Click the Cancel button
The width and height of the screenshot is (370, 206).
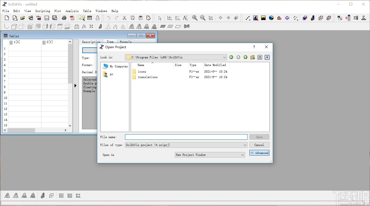point(259,145)
